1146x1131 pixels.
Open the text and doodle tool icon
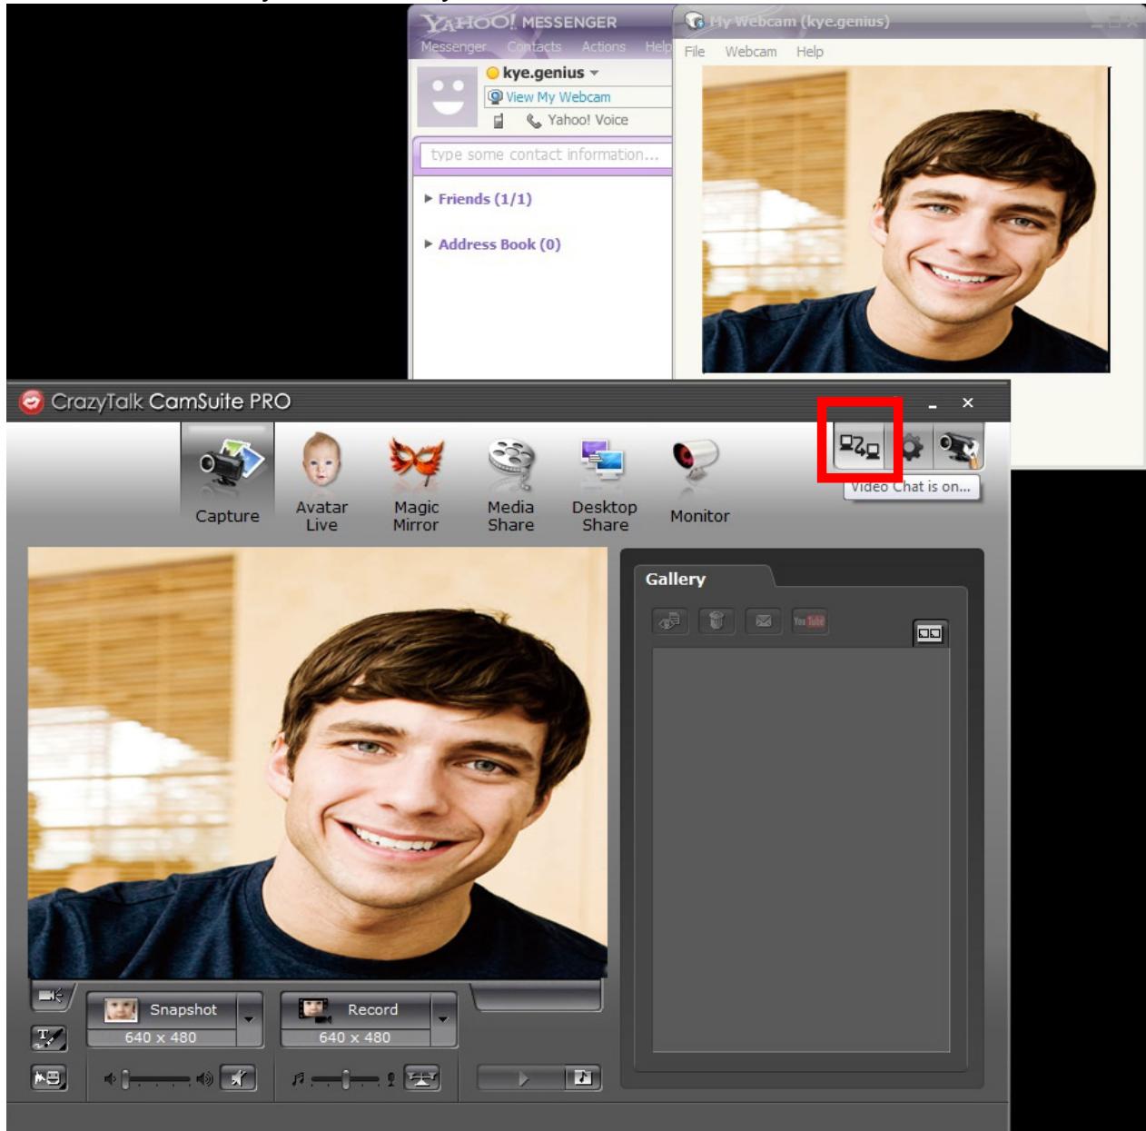pyautogui.click(x=49, y=1037)
